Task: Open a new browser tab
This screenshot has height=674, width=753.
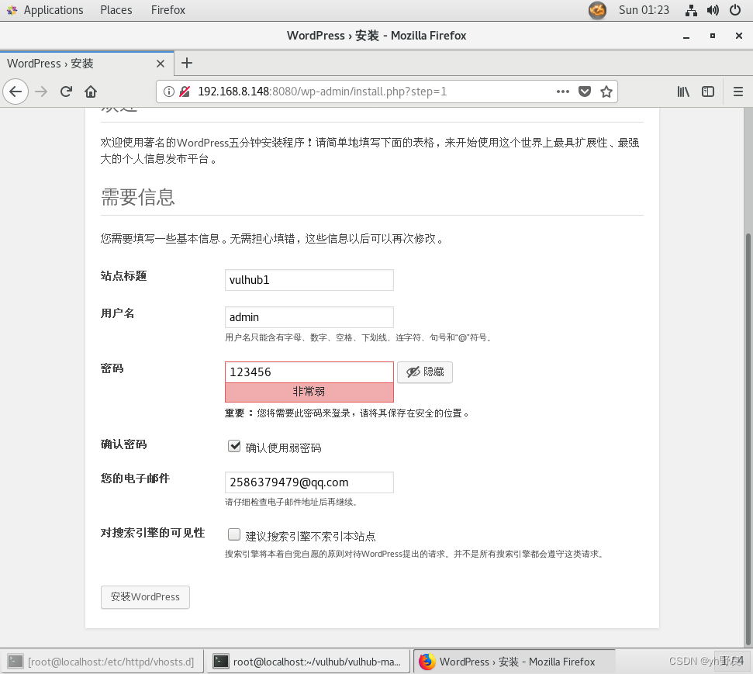Action: pyautogui.click(x=187, y=63)
